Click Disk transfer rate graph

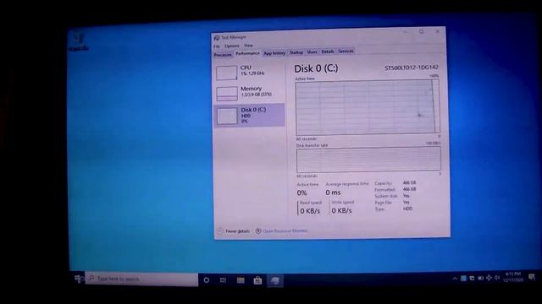[x=368, y=160]
